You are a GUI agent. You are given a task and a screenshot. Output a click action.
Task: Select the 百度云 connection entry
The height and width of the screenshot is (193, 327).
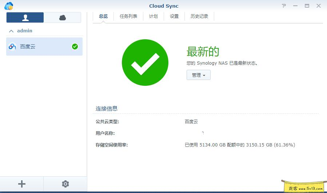click(x=40, y=47)
